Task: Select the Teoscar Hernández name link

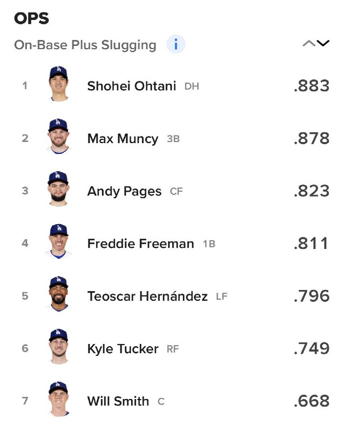Action: tap(147, 296)
